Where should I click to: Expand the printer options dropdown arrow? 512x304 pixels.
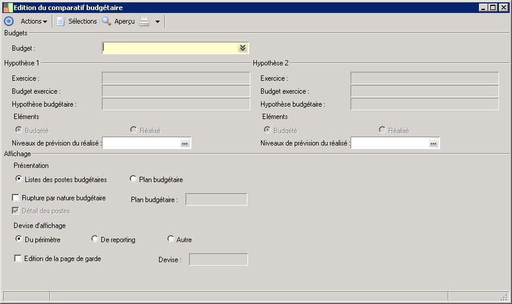click(x=157, y=22)
